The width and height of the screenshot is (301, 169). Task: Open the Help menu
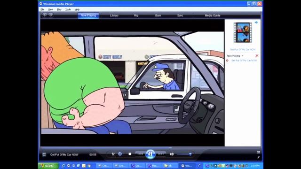coord(77,9)
